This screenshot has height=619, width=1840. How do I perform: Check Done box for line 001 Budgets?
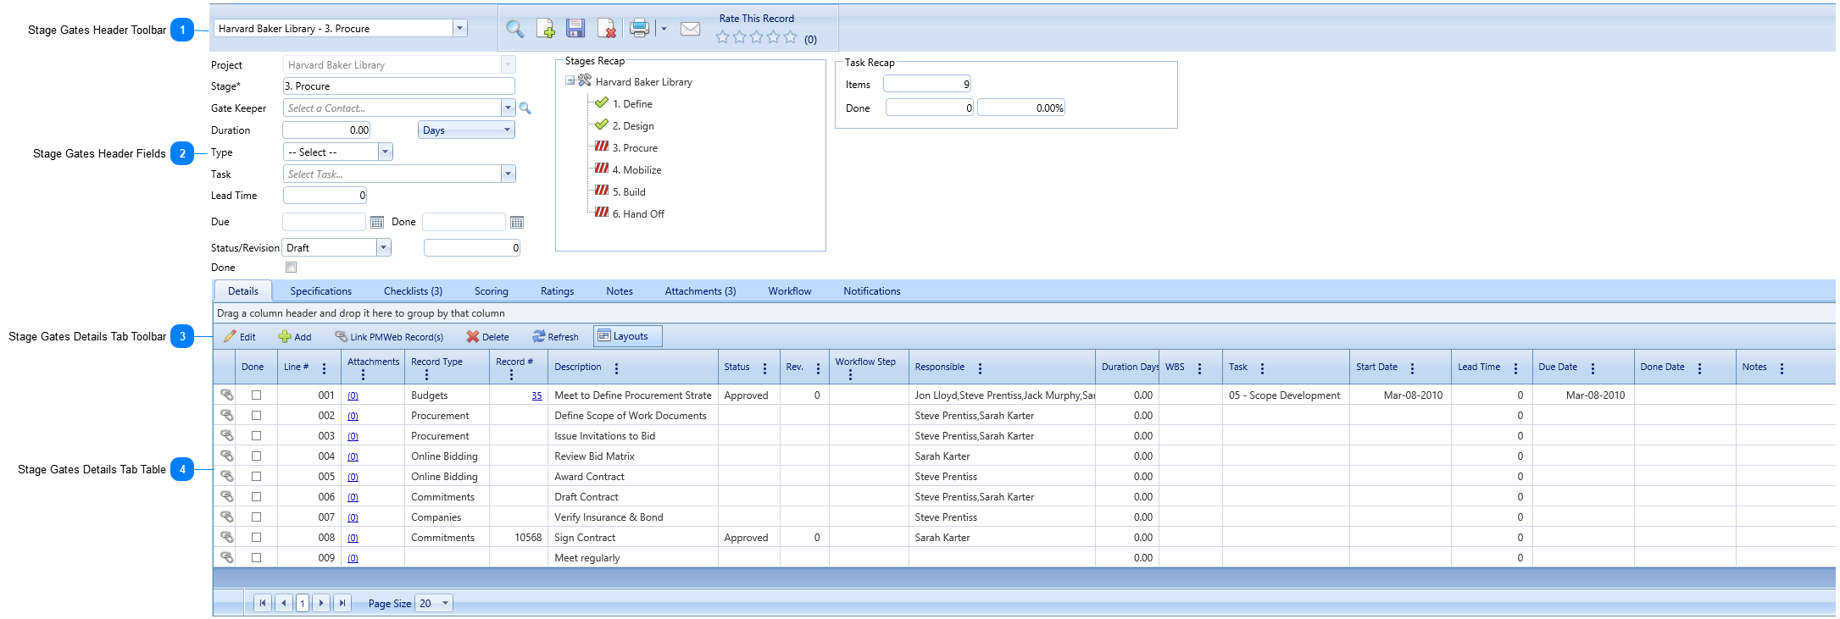point(257,395)
